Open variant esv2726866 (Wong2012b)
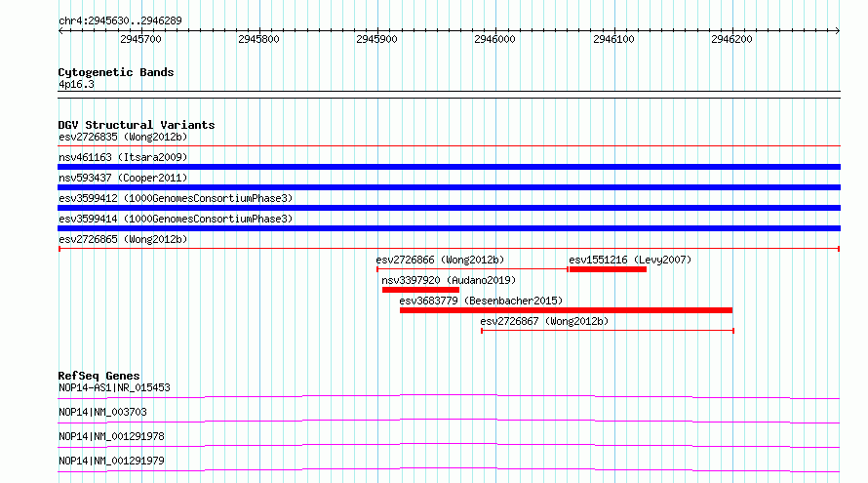Viewport: 868px width, 483px height. point(440,260)
